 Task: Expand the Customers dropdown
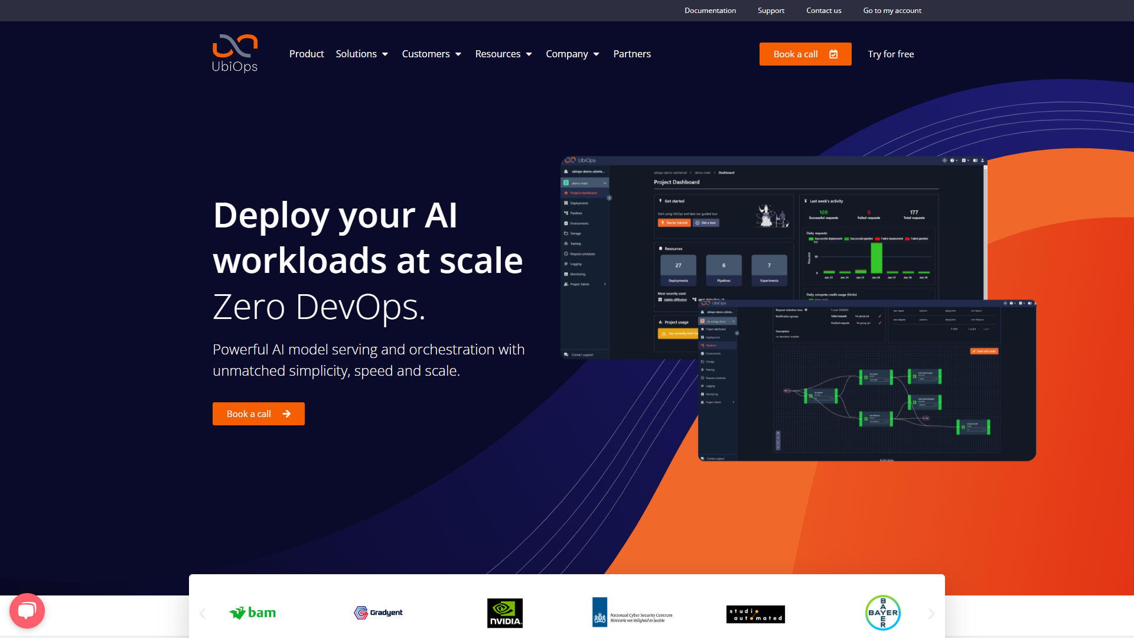click(x=432, y=54)
